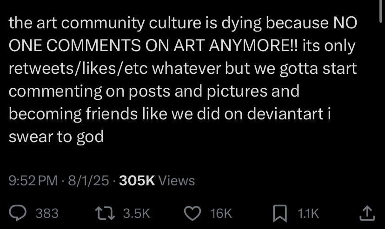
Task: Bookmark this tweet with the ribbon icon
Action: 280,213
